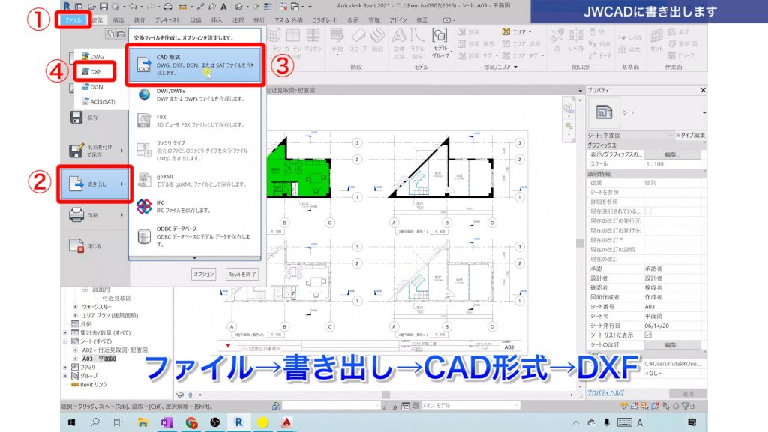Image resolution: width=768 pixels, height=432 pixels.
Task: Click the IFC export icon
Action: 145,207
